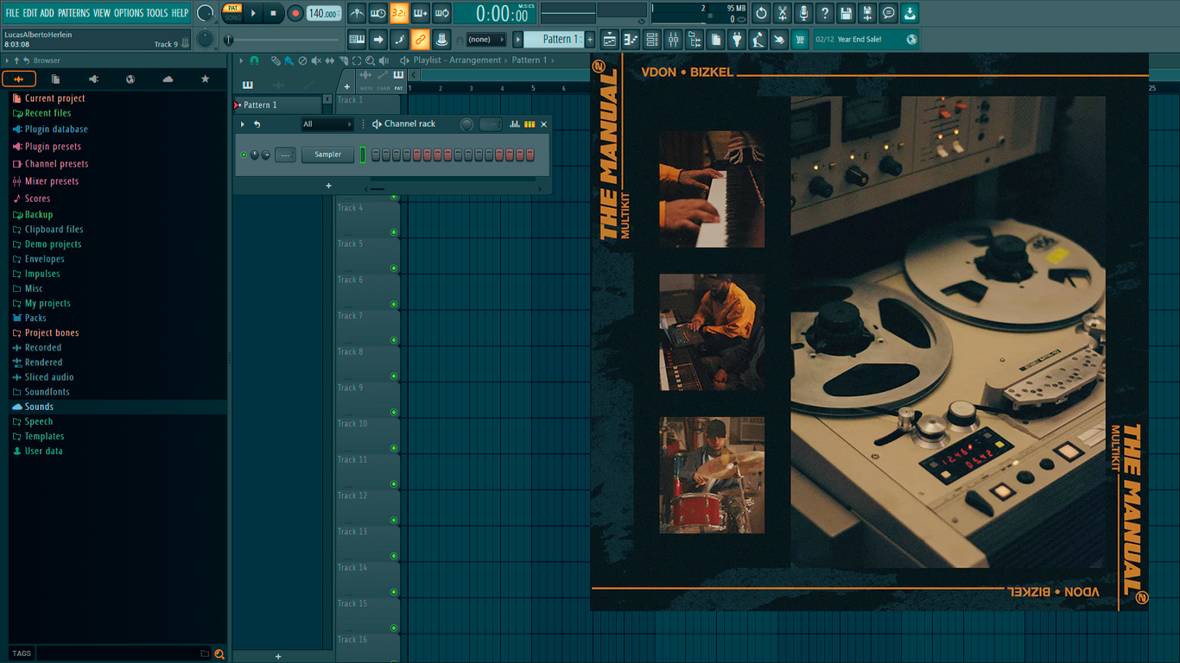The width and height of the screenshot is (1180, 663).
Task: Open the PATTERNS menu
Action: click(x=73, y=13)
